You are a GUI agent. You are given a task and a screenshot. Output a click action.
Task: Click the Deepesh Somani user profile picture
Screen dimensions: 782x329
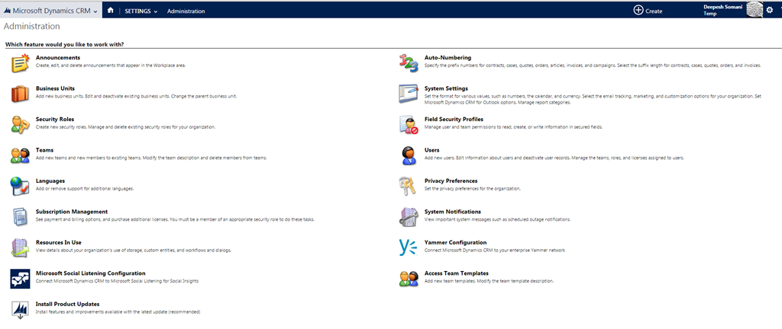point(753,10)
